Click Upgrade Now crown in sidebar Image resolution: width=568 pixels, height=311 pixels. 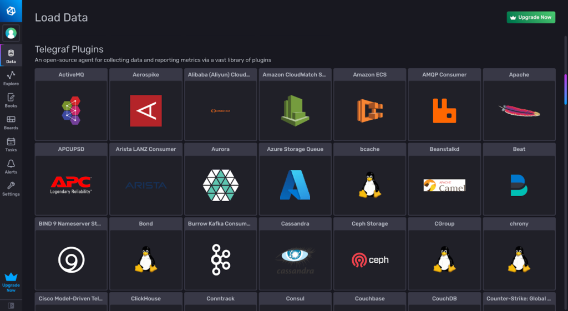click(x=11, y=282)
